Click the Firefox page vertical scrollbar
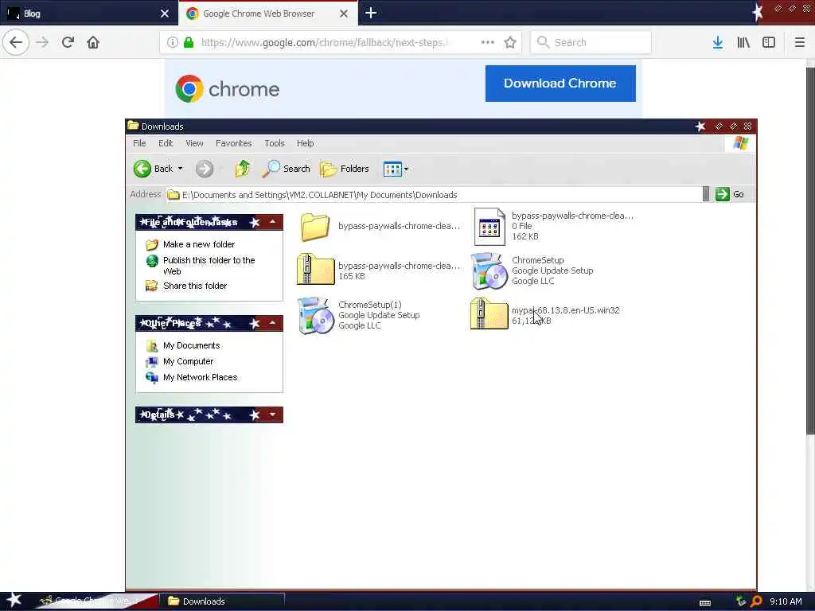Screen dimensions: 815x611 click(810, 249)
